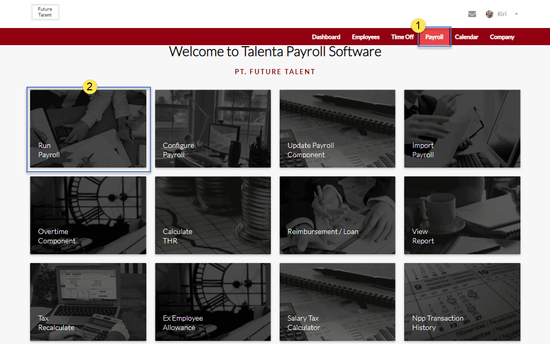Viewport: 550px width, 344px height.
Task: Open the Dashboard menu
Action: (326, 37)
